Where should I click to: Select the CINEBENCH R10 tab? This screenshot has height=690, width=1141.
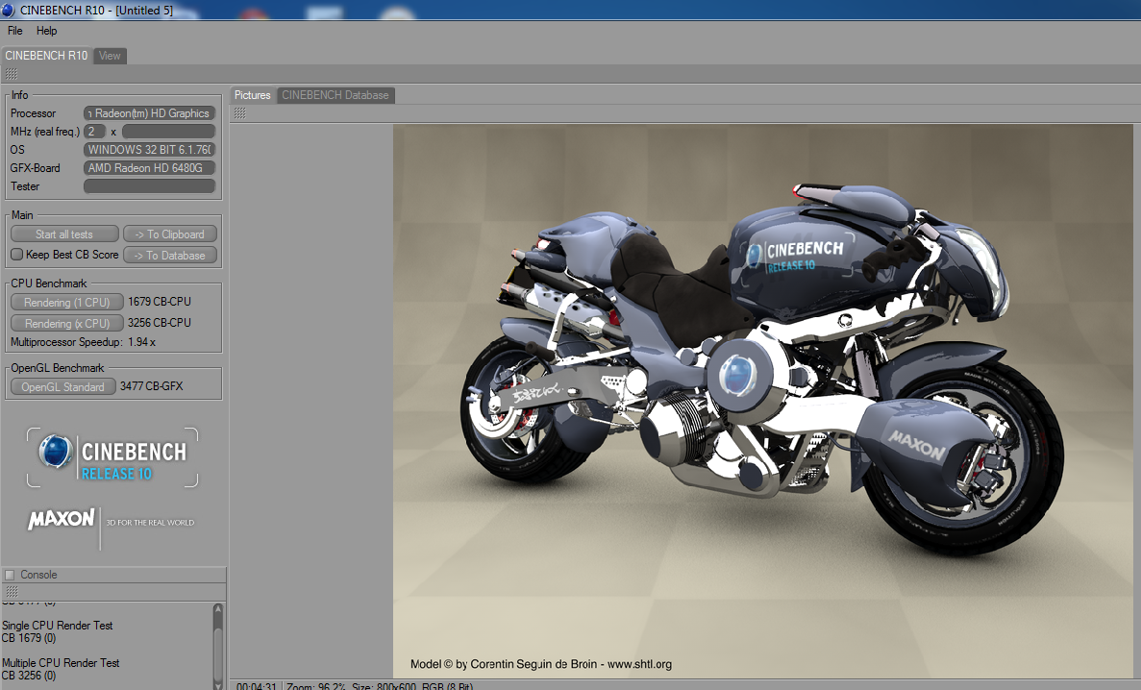[46, 56]
